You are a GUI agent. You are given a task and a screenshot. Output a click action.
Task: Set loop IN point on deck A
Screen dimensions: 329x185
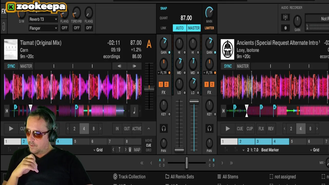(x=117, y=129)
